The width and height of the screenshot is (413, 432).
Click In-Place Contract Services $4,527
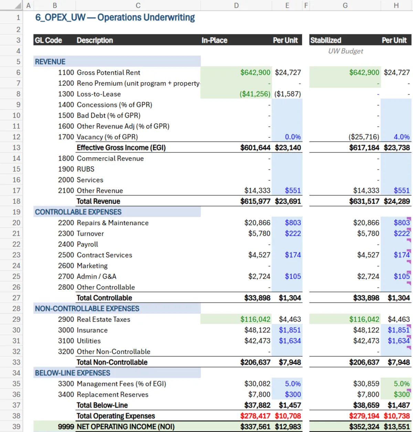[x=260, y=255]
